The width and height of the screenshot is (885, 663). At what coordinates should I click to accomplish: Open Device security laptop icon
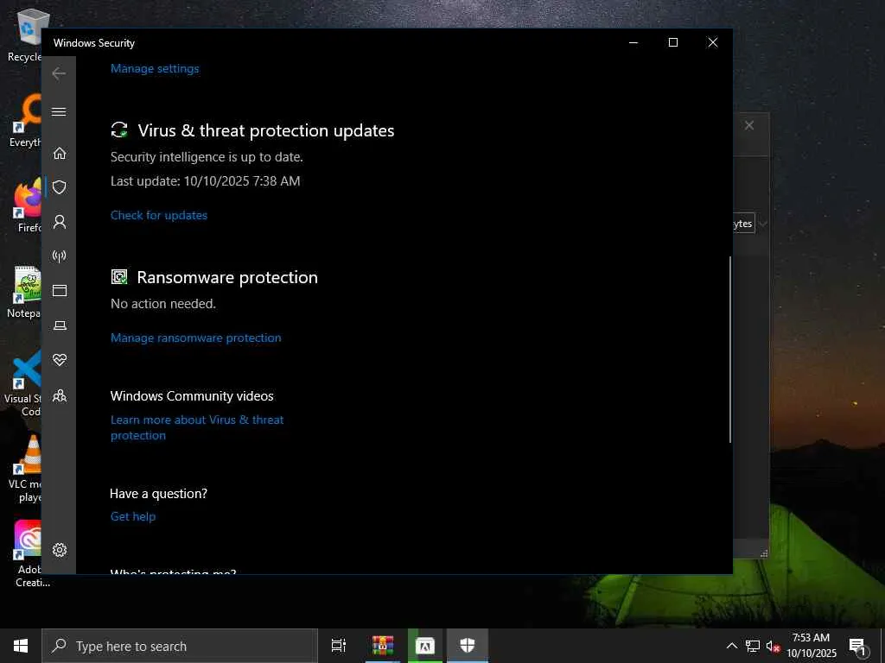(60, 325)
